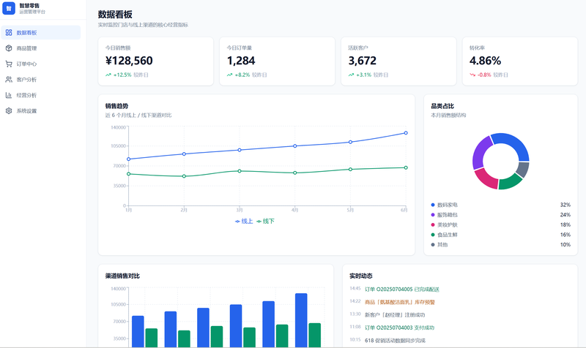Click the last green bar in 渠道销售对比
586x348 pixels.
click(x=315, y=336)
